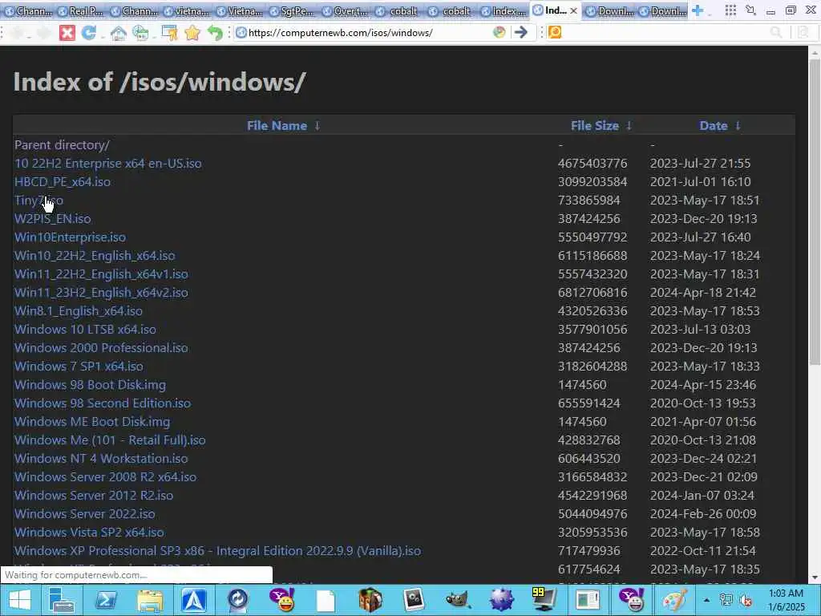The width and height of the screenshot is (821, 616).
Task: Download 10 22H2 Enterprise x64 en-US.iso
Action: pos(108,164)
